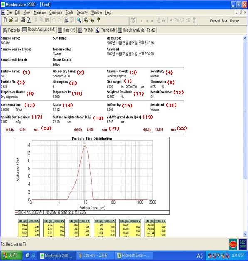This screenshot has width=248, height=261.
Task: Click the pause button in measurement toolbar
Action: pos(147,21)
